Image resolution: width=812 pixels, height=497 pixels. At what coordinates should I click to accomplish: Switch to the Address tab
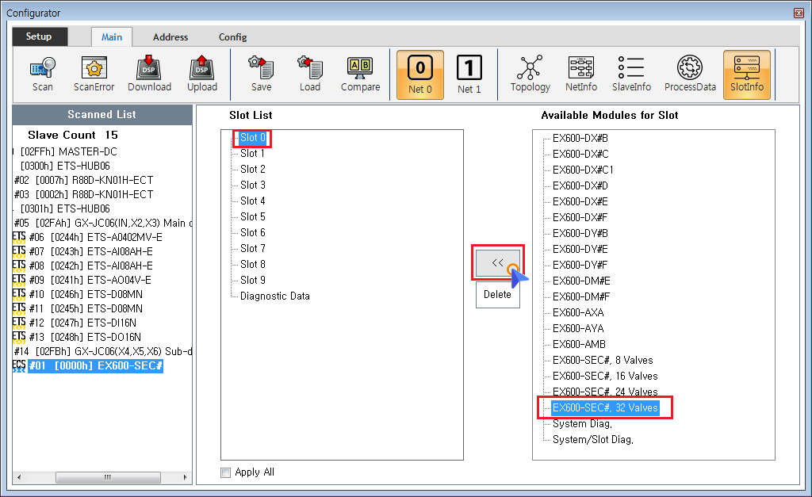coord(170,37)
